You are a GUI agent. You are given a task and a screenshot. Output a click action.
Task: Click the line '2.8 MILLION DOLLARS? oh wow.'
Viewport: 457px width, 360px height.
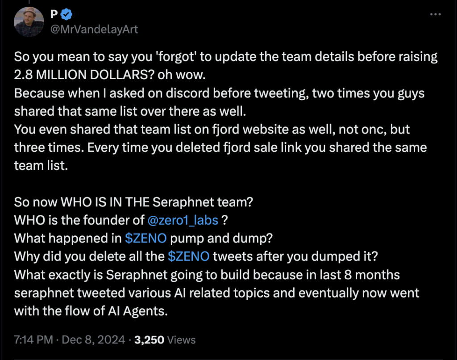coord(110,75)
